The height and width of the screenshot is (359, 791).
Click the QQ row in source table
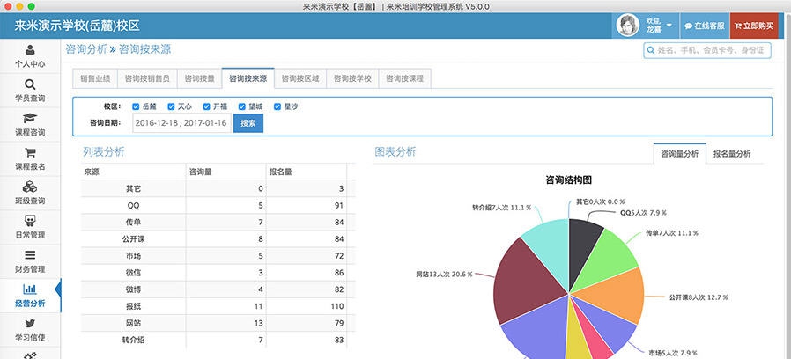218,206
